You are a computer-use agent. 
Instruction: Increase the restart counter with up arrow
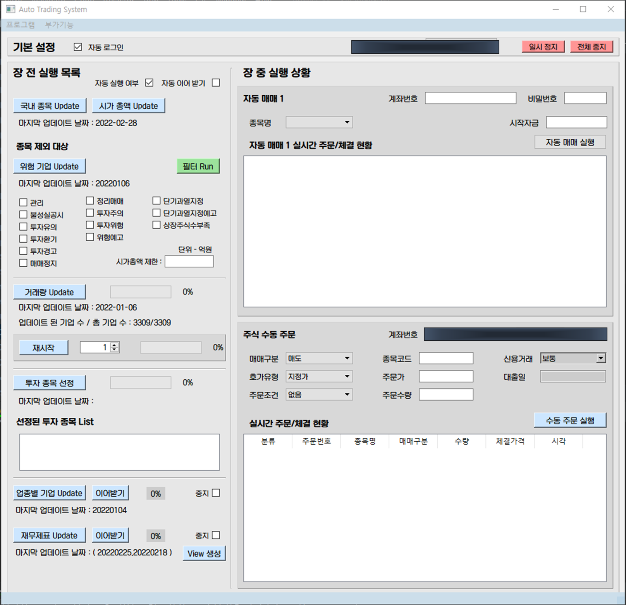[114, 344]
